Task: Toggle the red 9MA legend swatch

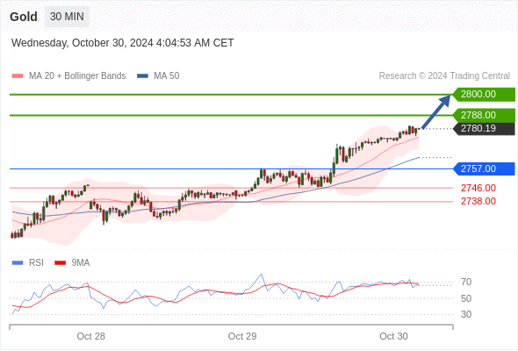Action: (60, 263)
